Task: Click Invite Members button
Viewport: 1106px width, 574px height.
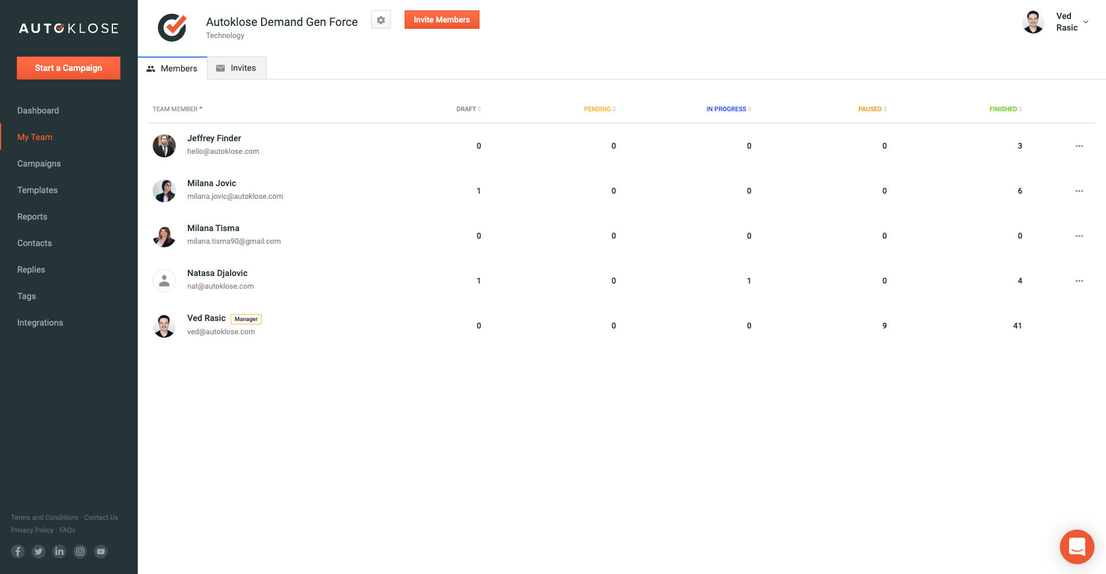Action: point(442,20)
